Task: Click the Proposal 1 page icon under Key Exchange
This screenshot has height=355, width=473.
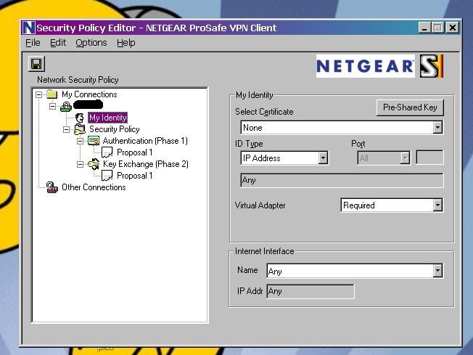Action: tap(107, 176)
